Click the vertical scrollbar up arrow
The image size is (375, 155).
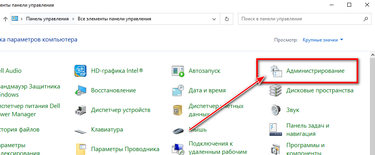[373, 55]
